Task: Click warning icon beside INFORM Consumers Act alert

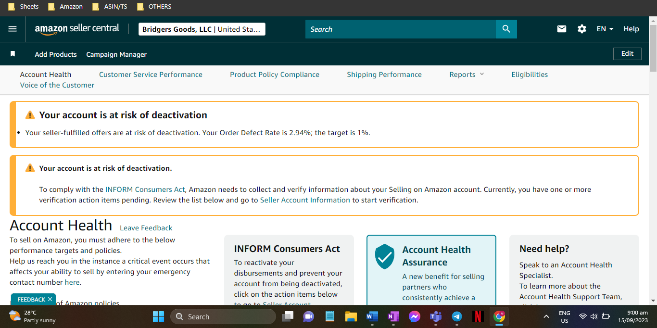Action: (30, 168)
